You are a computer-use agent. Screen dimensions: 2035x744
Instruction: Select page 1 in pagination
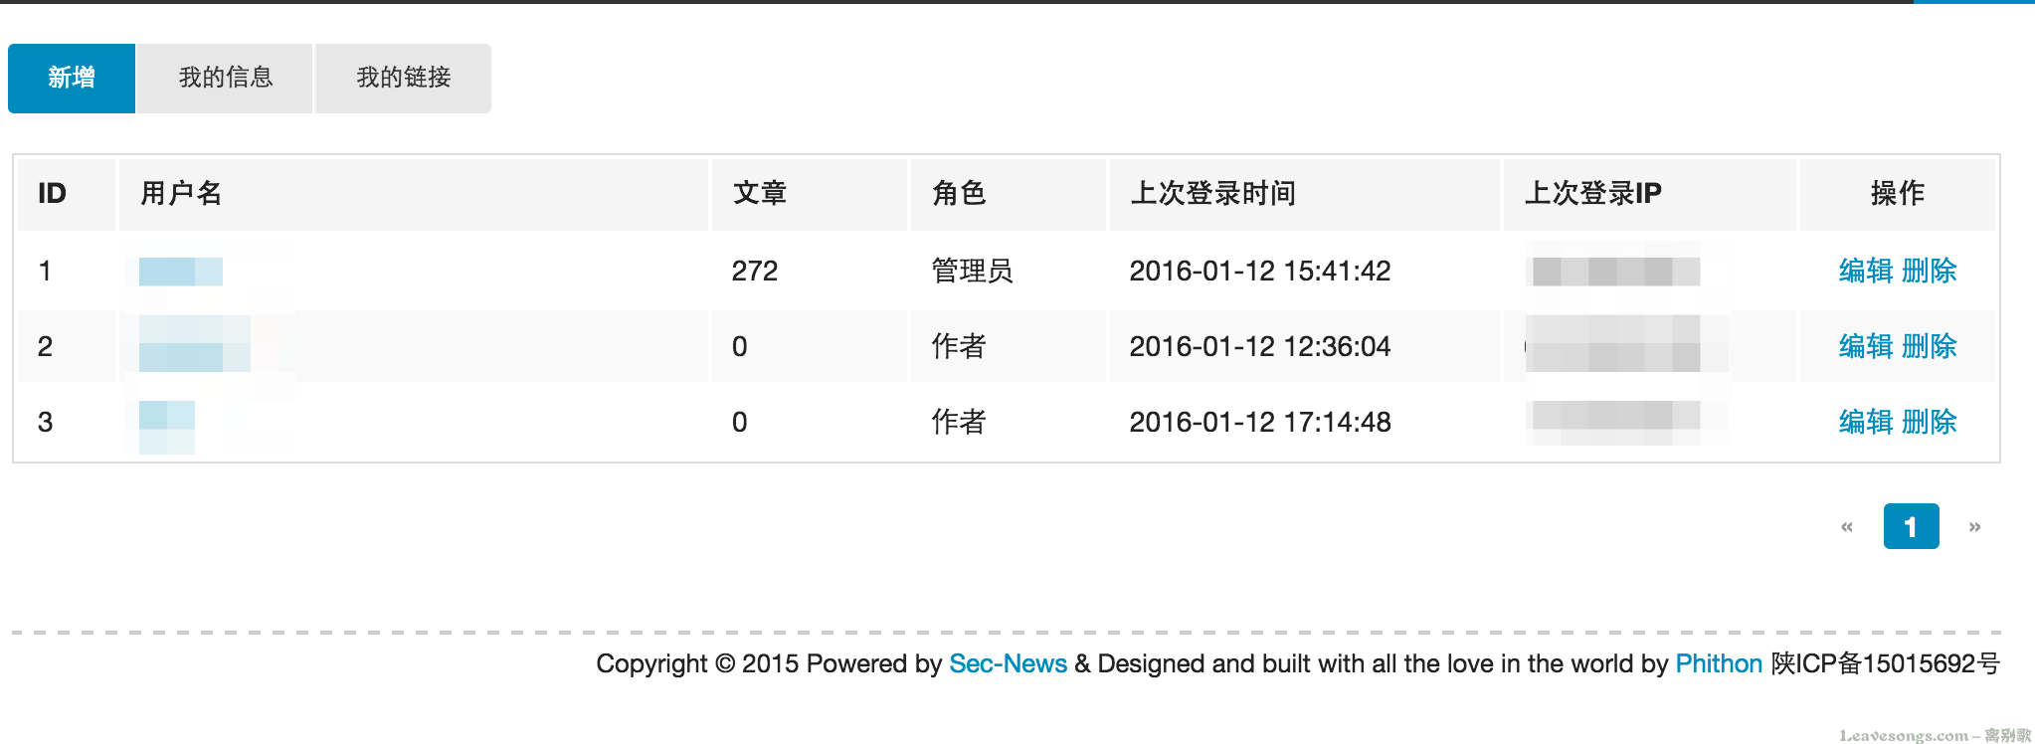coord(1911,526)
